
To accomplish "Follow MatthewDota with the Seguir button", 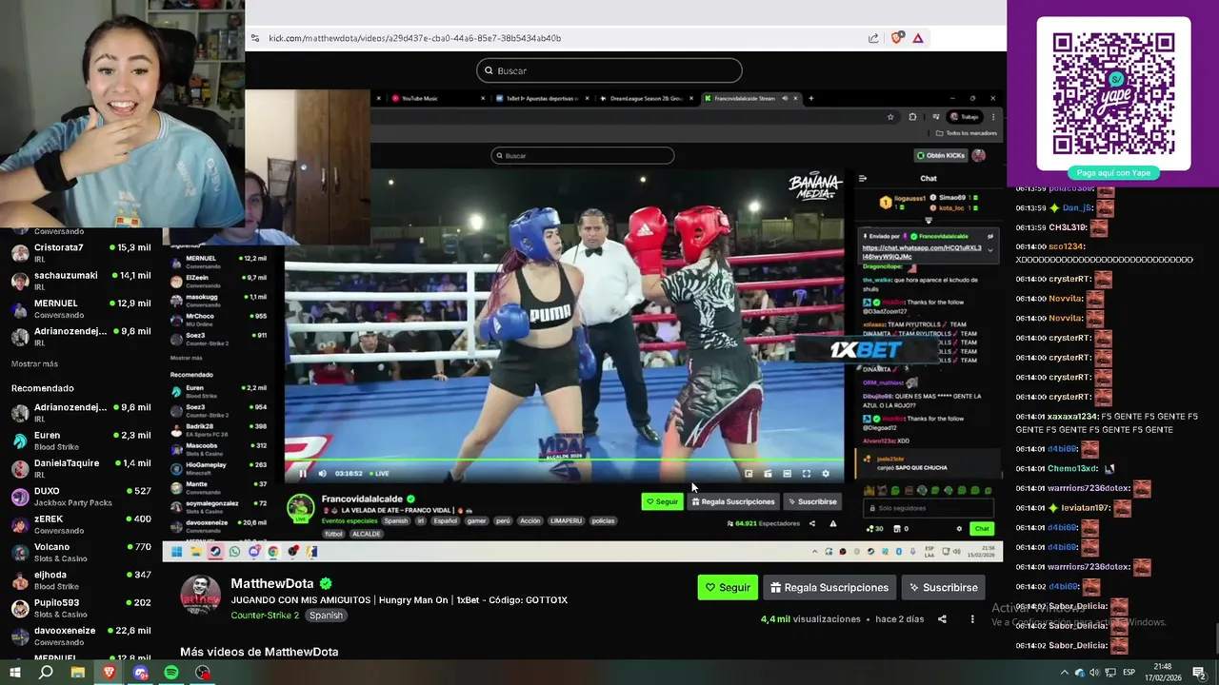I will coord(728,587).
